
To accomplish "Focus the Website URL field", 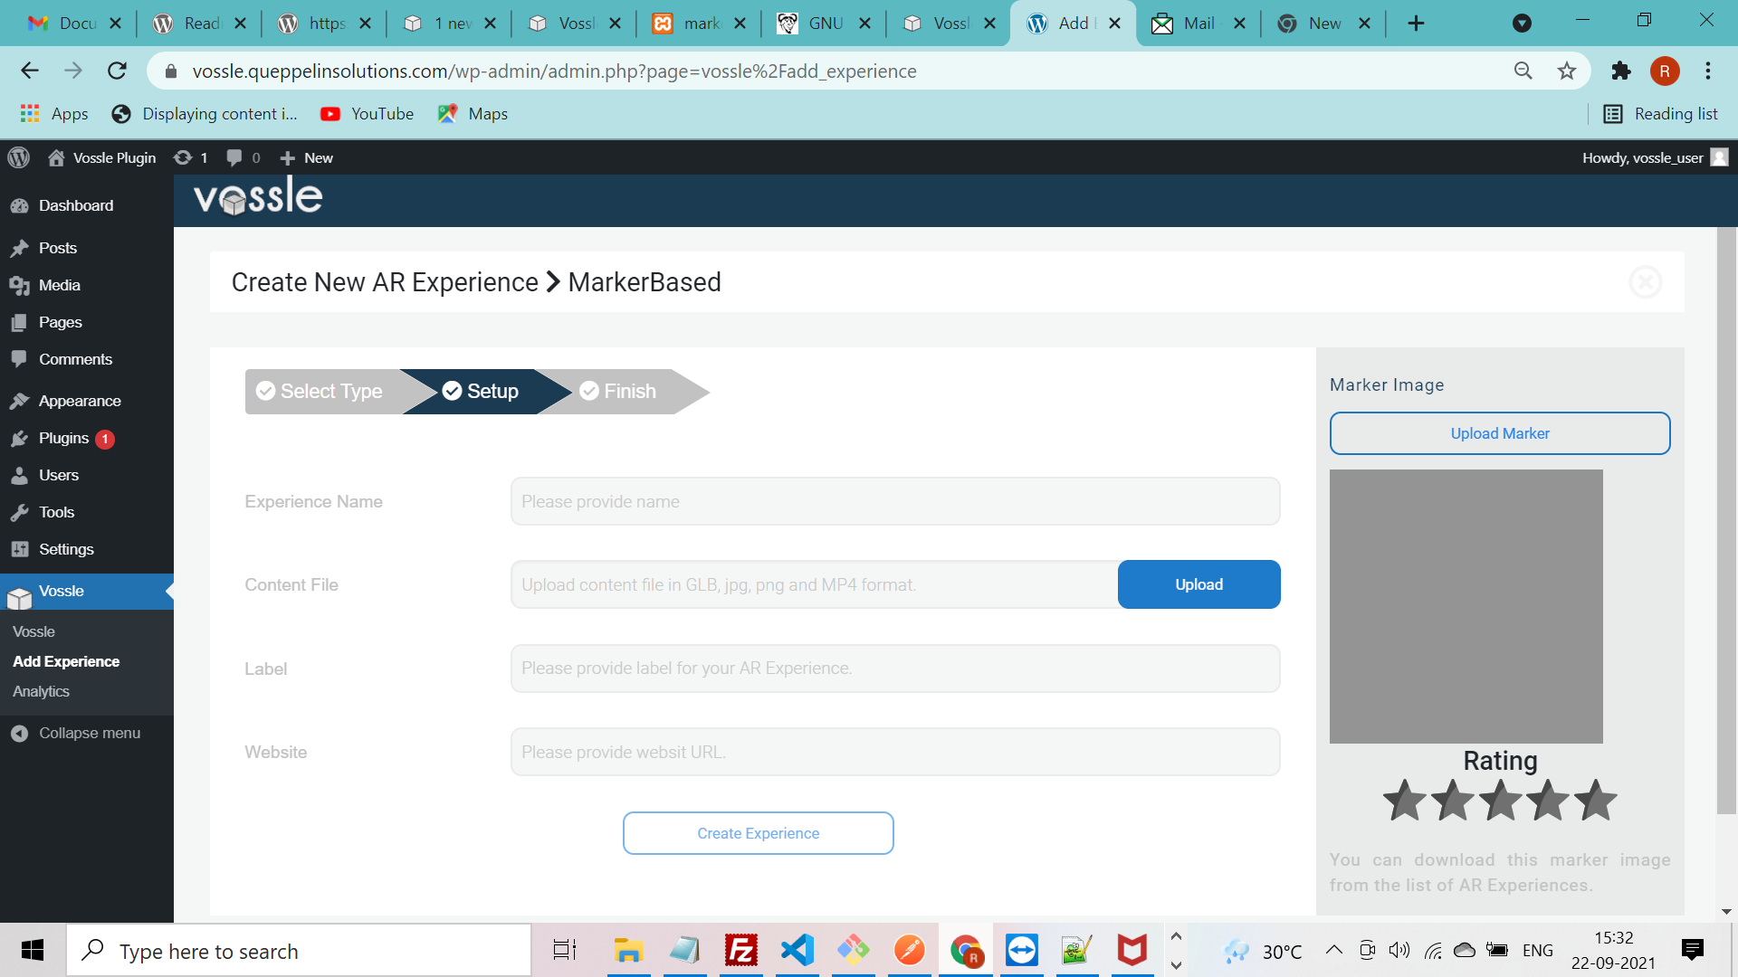I will pos(895,752).
